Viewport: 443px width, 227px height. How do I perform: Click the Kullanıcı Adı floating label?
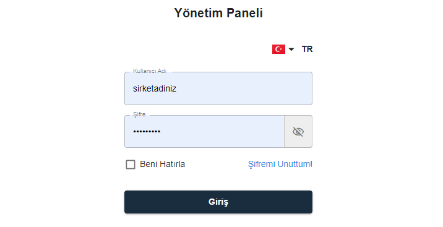point(150,71)
